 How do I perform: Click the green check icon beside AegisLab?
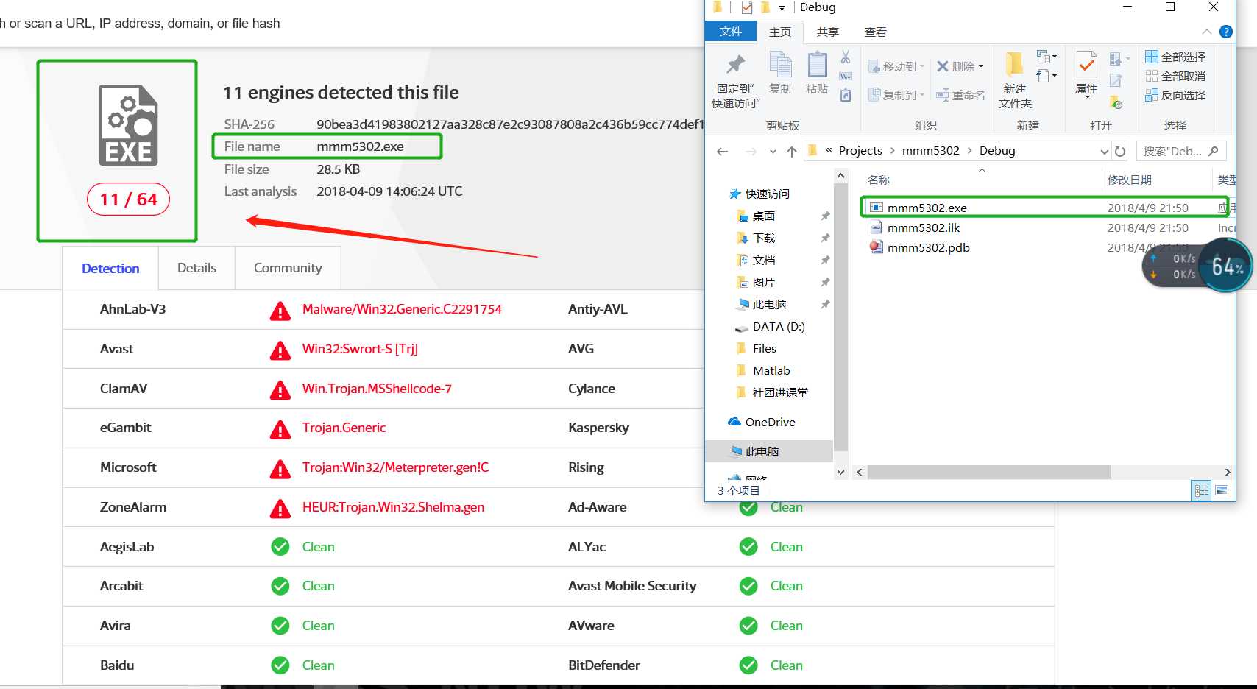coord(280,546)
